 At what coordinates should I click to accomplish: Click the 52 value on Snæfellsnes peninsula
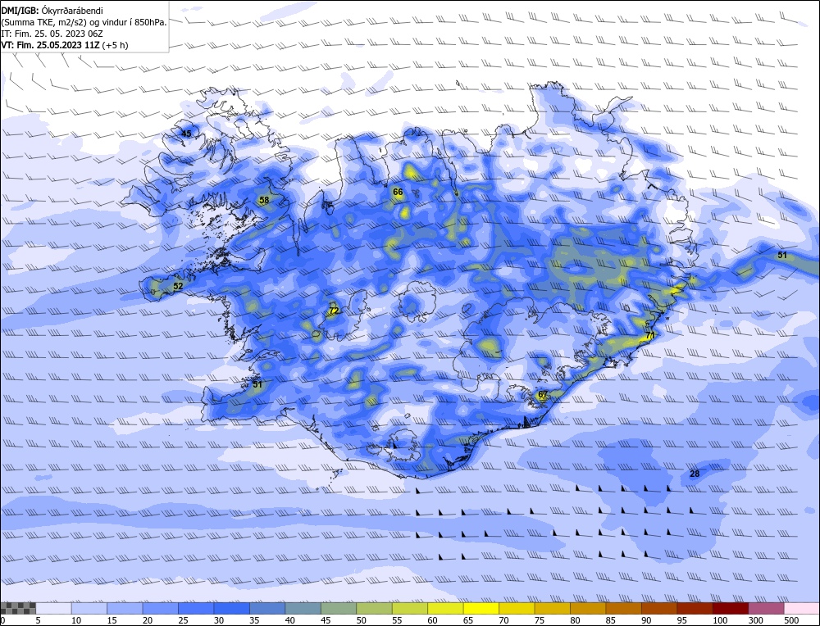178,286
